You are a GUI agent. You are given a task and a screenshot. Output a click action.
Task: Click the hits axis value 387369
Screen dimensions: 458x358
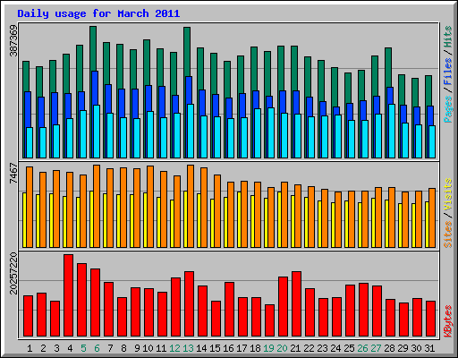click(13, 41)
